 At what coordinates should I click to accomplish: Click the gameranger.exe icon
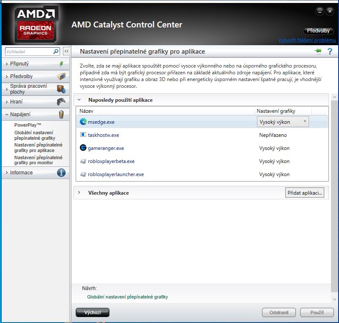point(83,148)
